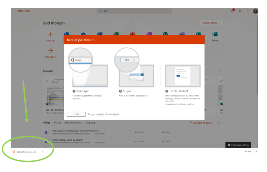Launch the OneDrive app icon

pos(83,34)
